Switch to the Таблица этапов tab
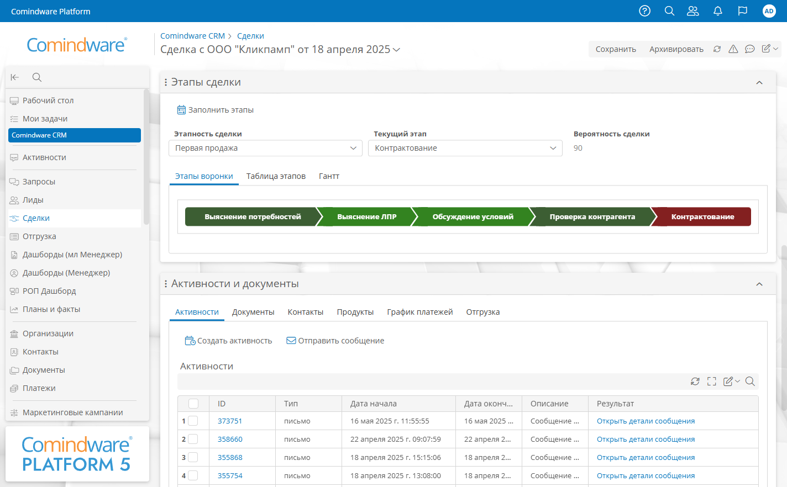This screenshot has width=787, height=487. click(x=276, y=176)
